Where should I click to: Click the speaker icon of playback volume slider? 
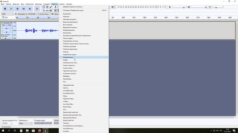tap(189, 7)
